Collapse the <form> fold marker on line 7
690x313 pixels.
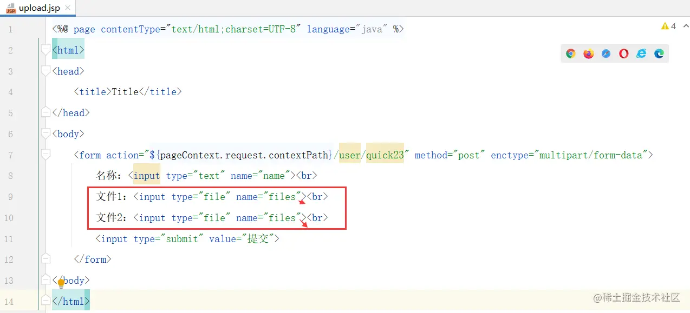point(46,155)
